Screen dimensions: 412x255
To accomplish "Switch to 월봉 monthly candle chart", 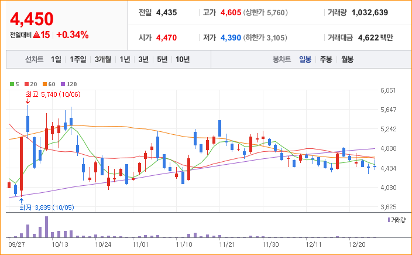I will point(347,59).
